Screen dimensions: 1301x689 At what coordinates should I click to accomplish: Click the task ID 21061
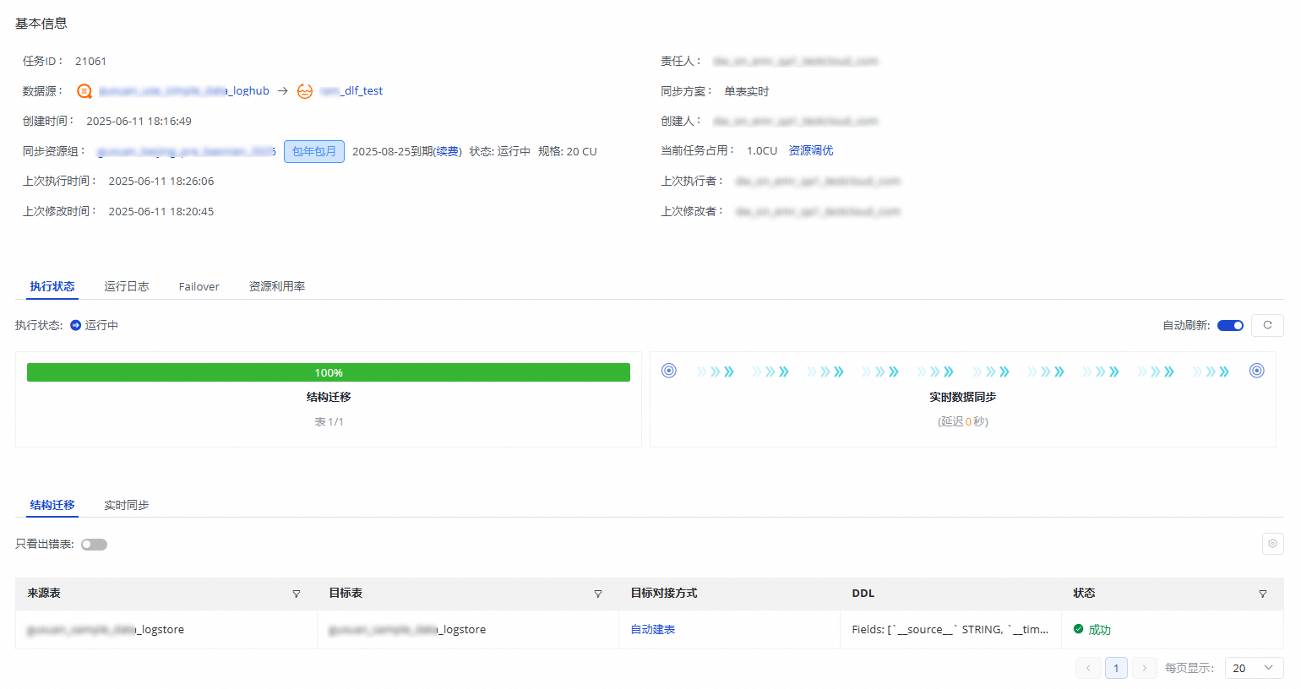tap(90, 62)
